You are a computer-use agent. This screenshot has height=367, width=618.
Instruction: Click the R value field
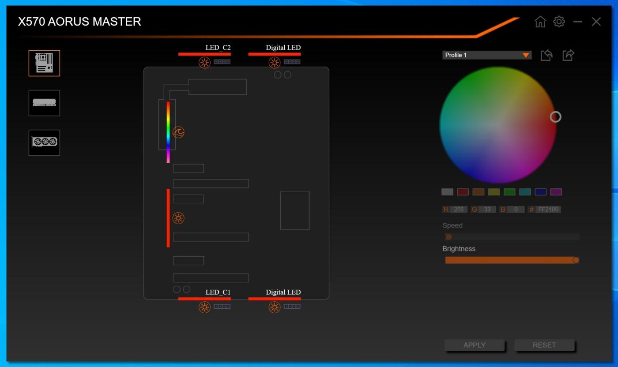coord(459,210)
